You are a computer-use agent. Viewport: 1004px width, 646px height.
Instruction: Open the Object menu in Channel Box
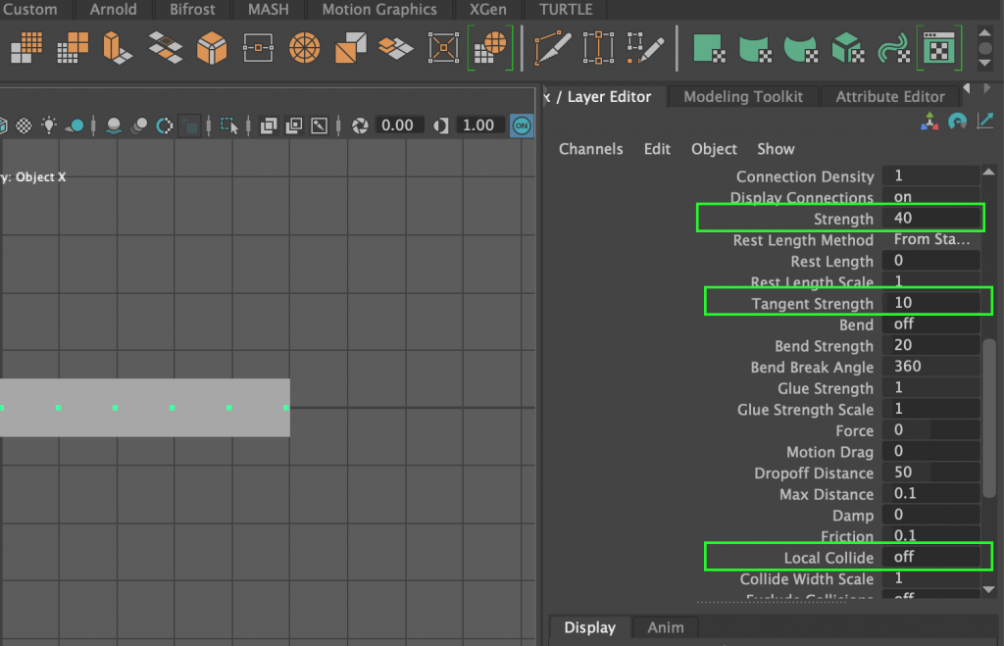tap(714, 149)
